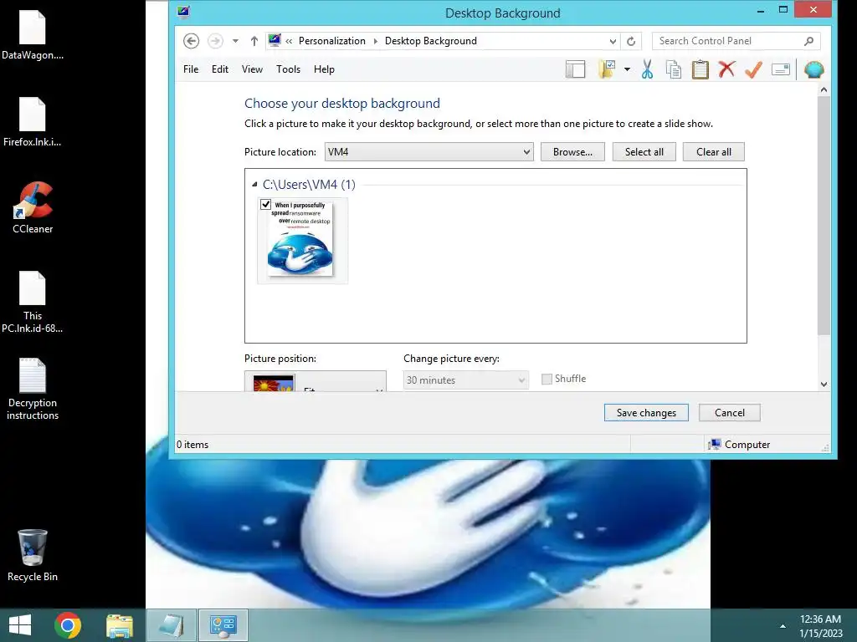
Task: Click the Cancel button
Action: [729, 413]
